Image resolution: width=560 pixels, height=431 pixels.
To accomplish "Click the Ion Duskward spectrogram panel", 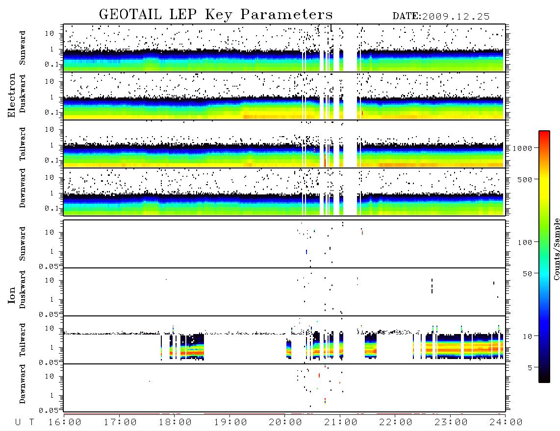I will pos(284,292).
